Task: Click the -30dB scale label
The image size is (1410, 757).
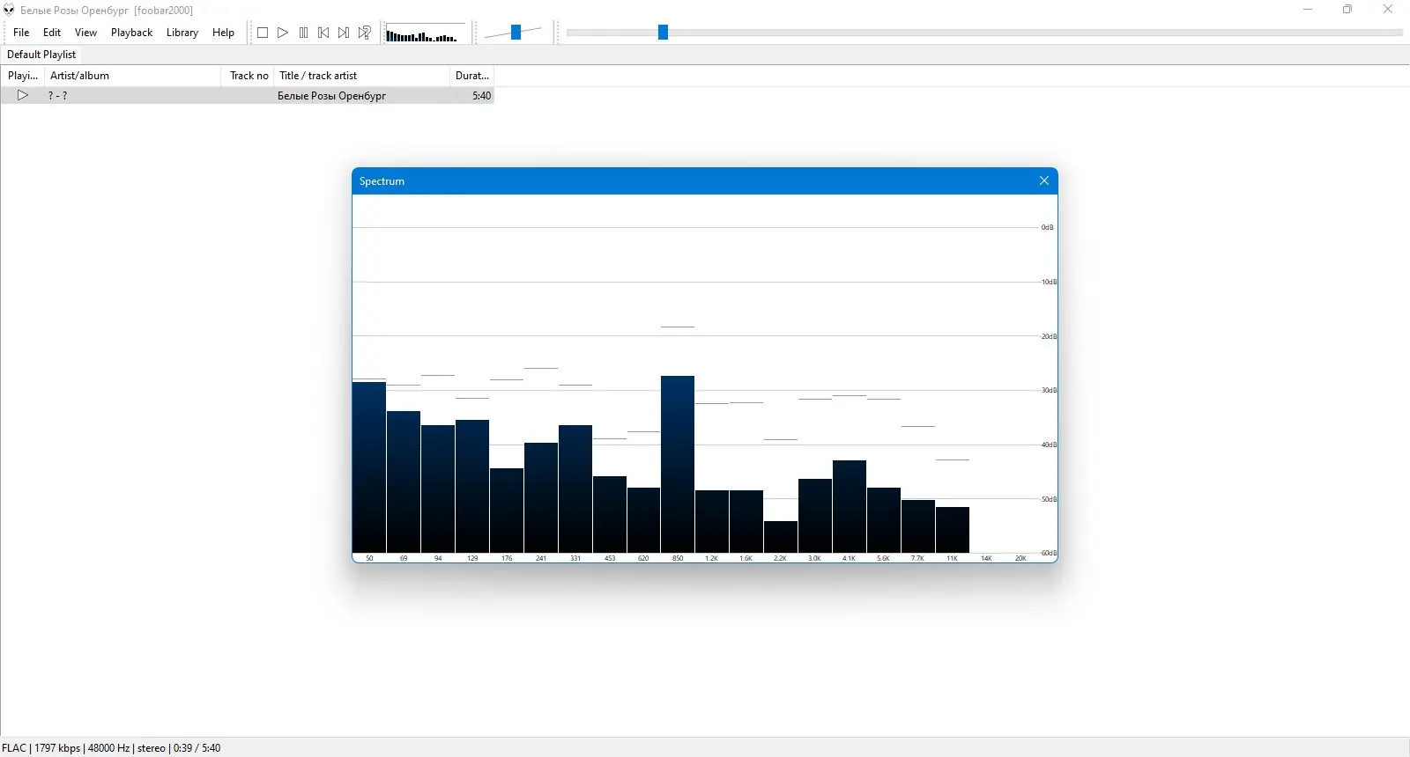Action: pos(1049,390)
